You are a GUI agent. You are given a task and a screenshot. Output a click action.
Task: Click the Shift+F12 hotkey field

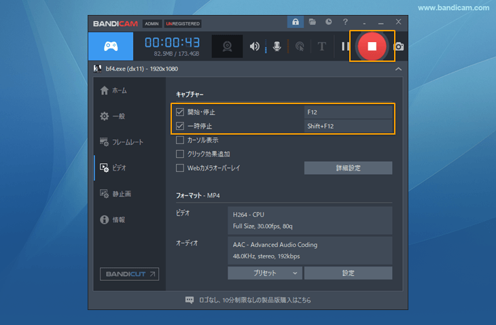click(x=348, y=126)
